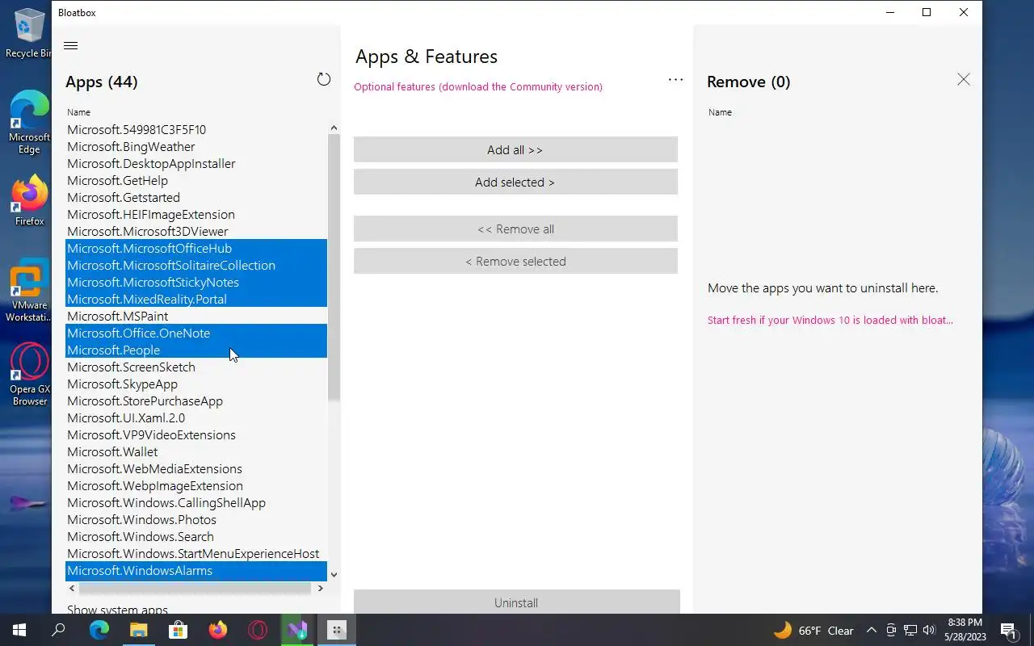The width and height of the screenshot is (1034, 646).
Task: Select Microsoft.Microsoft3DViewer entry
Action: click(196, 231)
